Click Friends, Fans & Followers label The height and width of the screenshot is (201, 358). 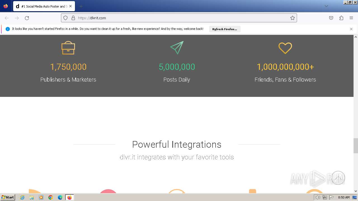click(285, 80)
